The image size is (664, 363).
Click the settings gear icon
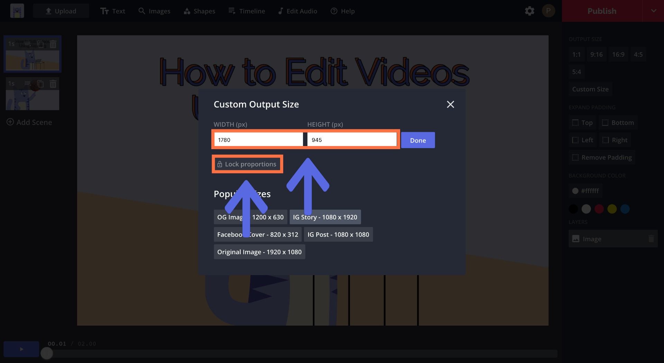(529, 11)
